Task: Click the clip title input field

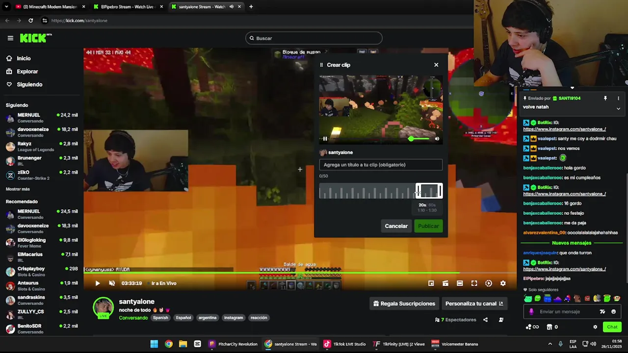Action: tap(381, 165)
